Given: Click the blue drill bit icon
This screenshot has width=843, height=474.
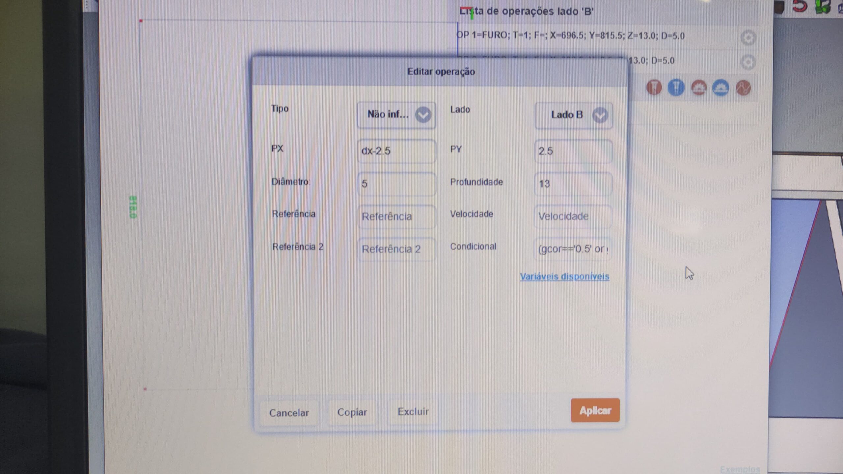Looking at the screenshot, I should (676, 88).
